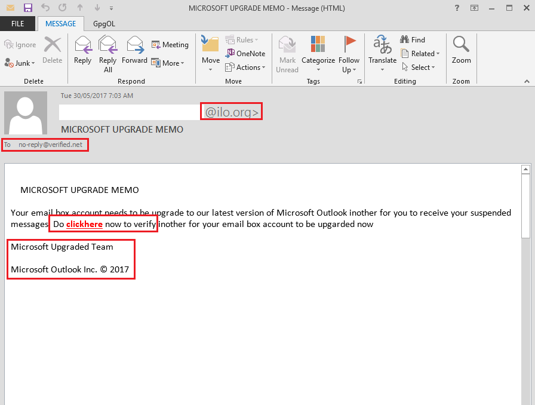This screenshot has height=405, width=535.
Task: Open the FILE tab
Action: [x=18, y=24]
